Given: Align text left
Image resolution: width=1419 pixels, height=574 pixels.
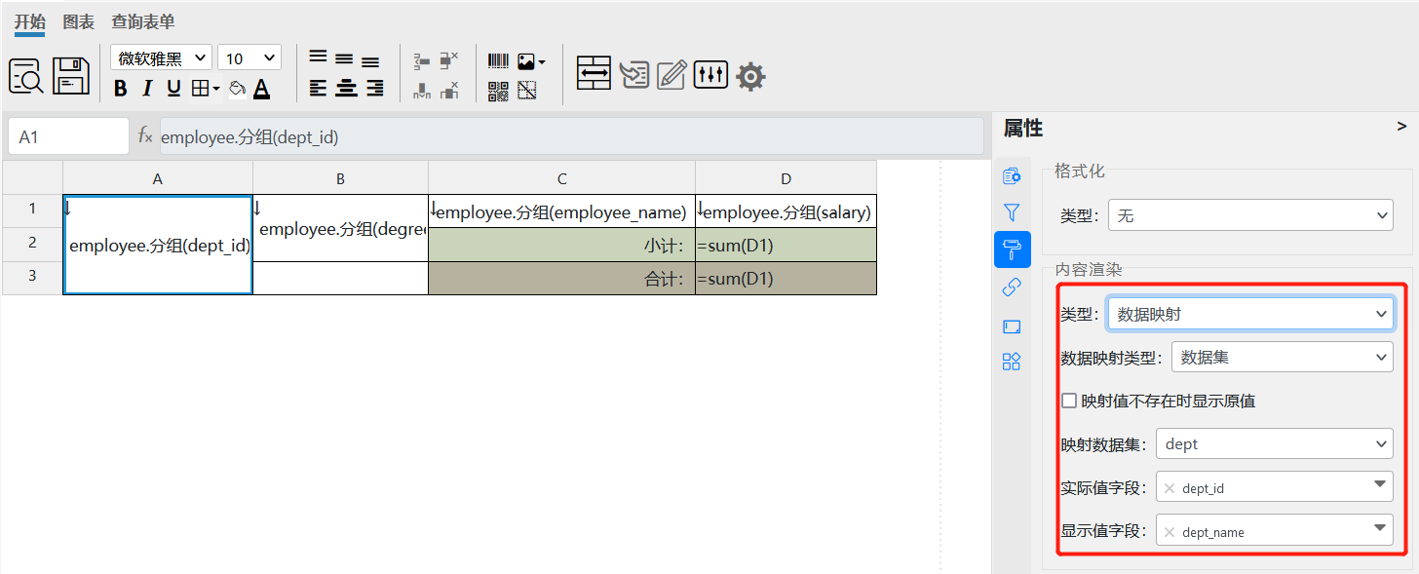Looking at the screenshot, I should 318,89.
